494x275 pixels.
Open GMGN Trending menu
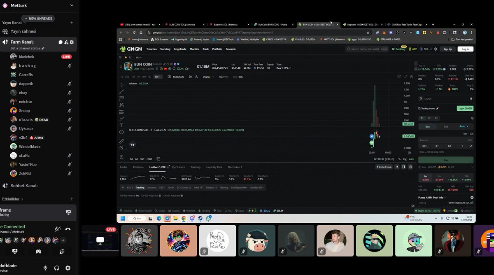(x=165, y=49)
